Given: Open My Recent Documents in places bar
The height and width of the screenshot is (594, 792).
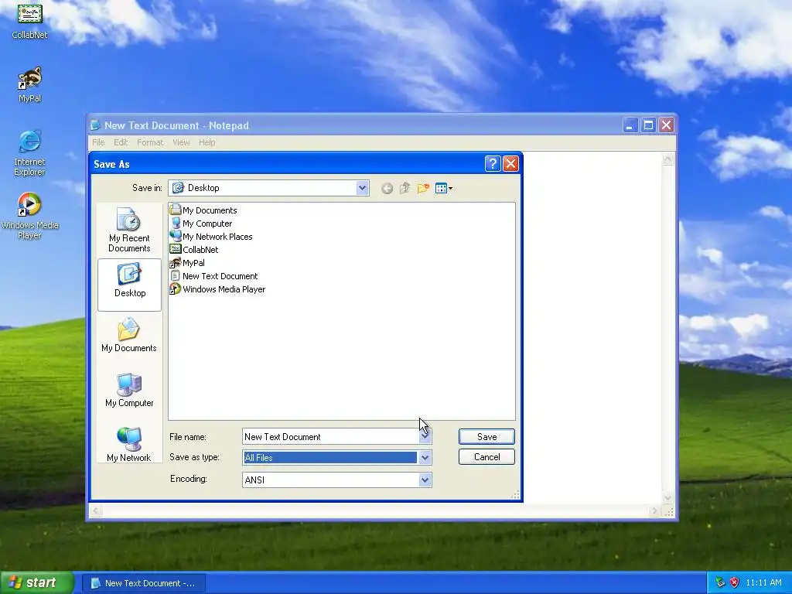Looking at the screenshot, I should pos(129,230).
